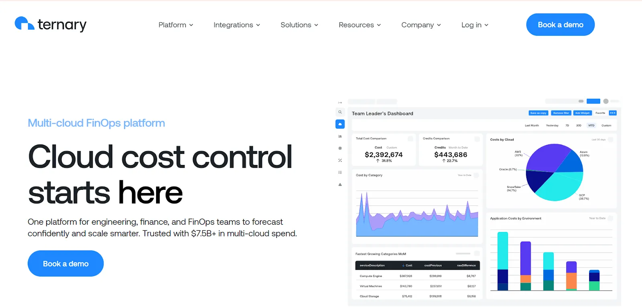Click the blue button at dashboard top bar
The image size is (642, 307).
point(593,101)
